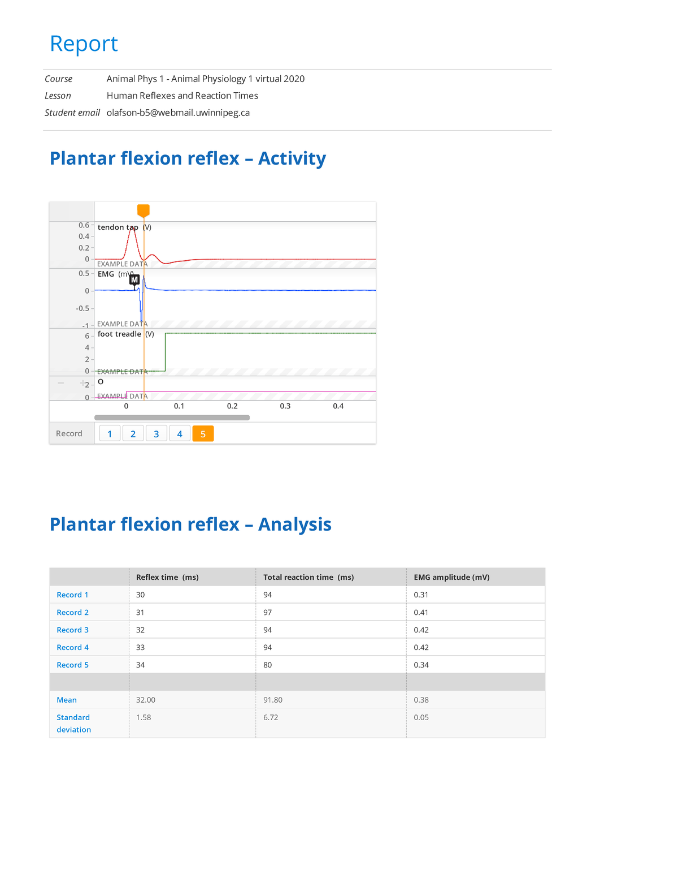Switch to Record 4 trace view
678x878 pixels.
click(179, 433)
